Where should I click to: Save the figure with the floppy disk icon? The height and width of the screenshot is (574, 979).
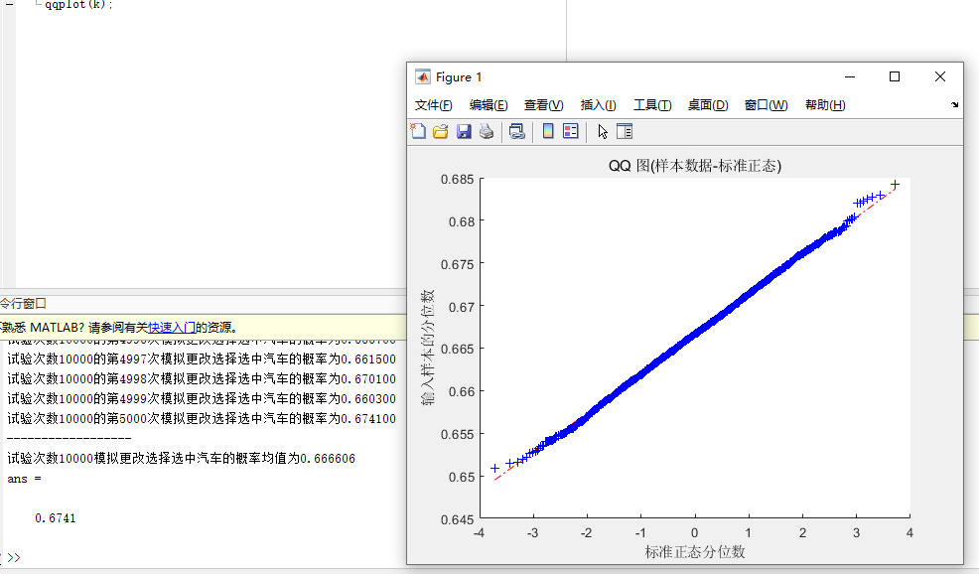[x=464, y=131]
